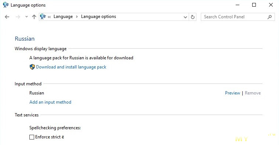Minimize the Language options window

tap(238, 5)
